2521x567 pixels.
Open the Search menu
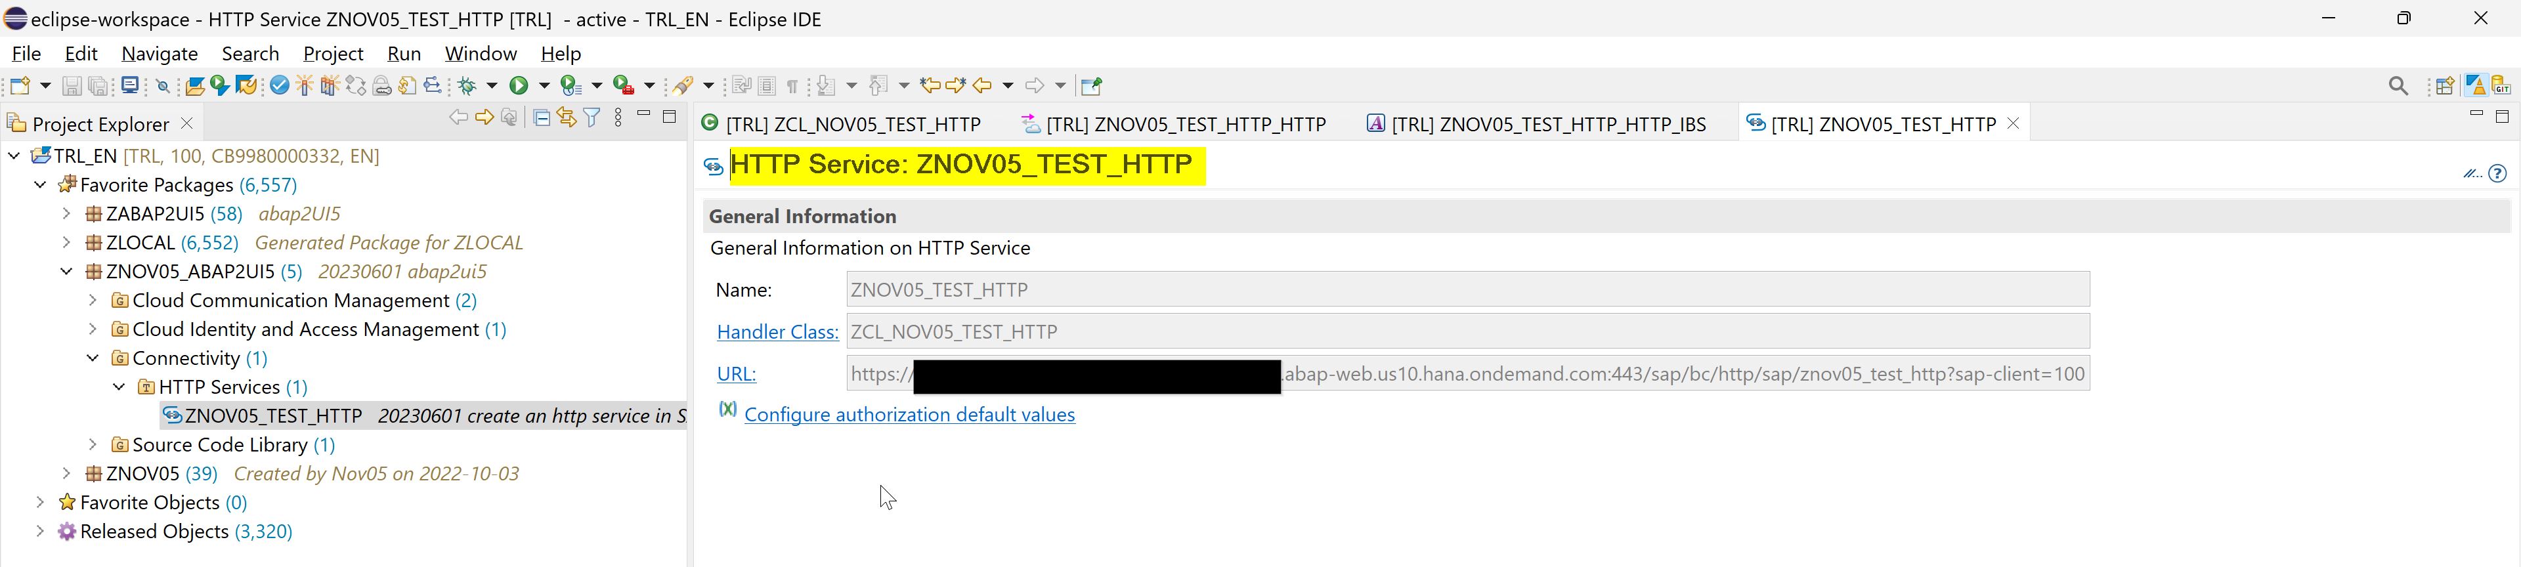pos(251,52)
